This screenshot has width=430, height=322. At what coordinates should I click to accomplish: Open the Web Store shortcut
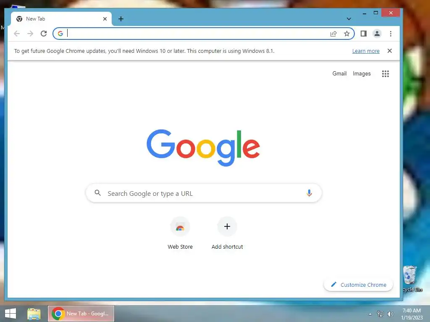click(x=180, y=233)
